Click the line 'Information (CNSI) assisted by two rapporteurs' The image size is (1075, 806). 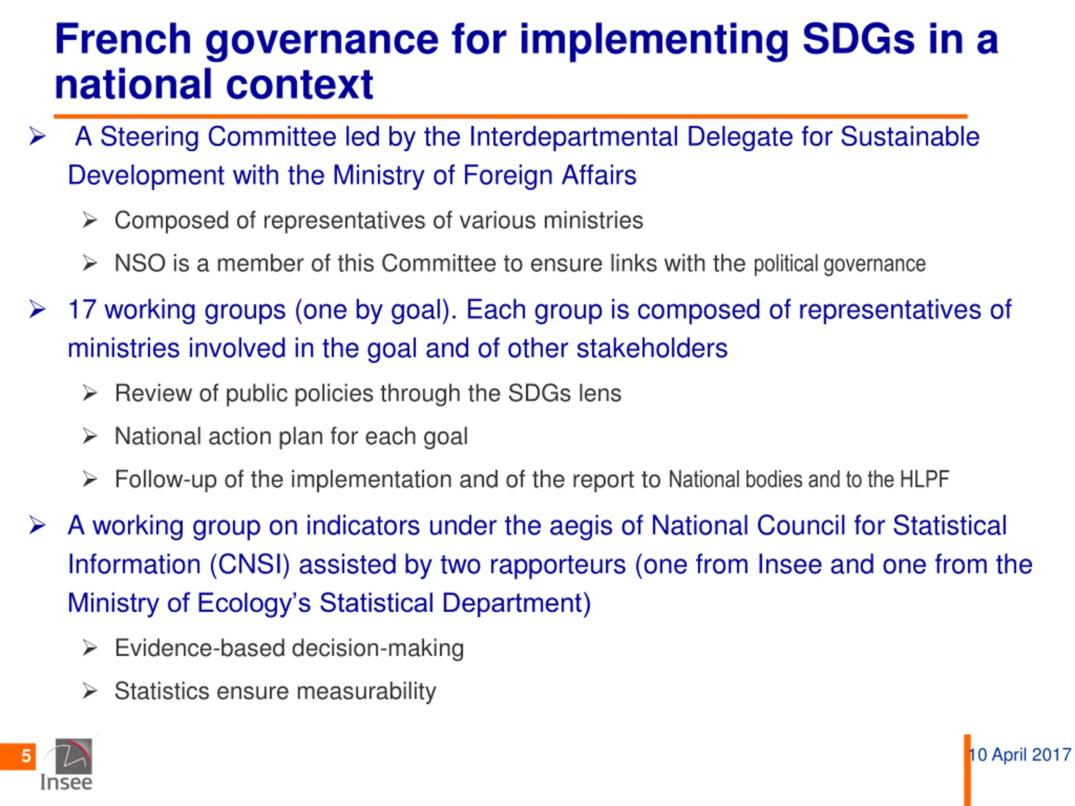(x=550, y=565)
